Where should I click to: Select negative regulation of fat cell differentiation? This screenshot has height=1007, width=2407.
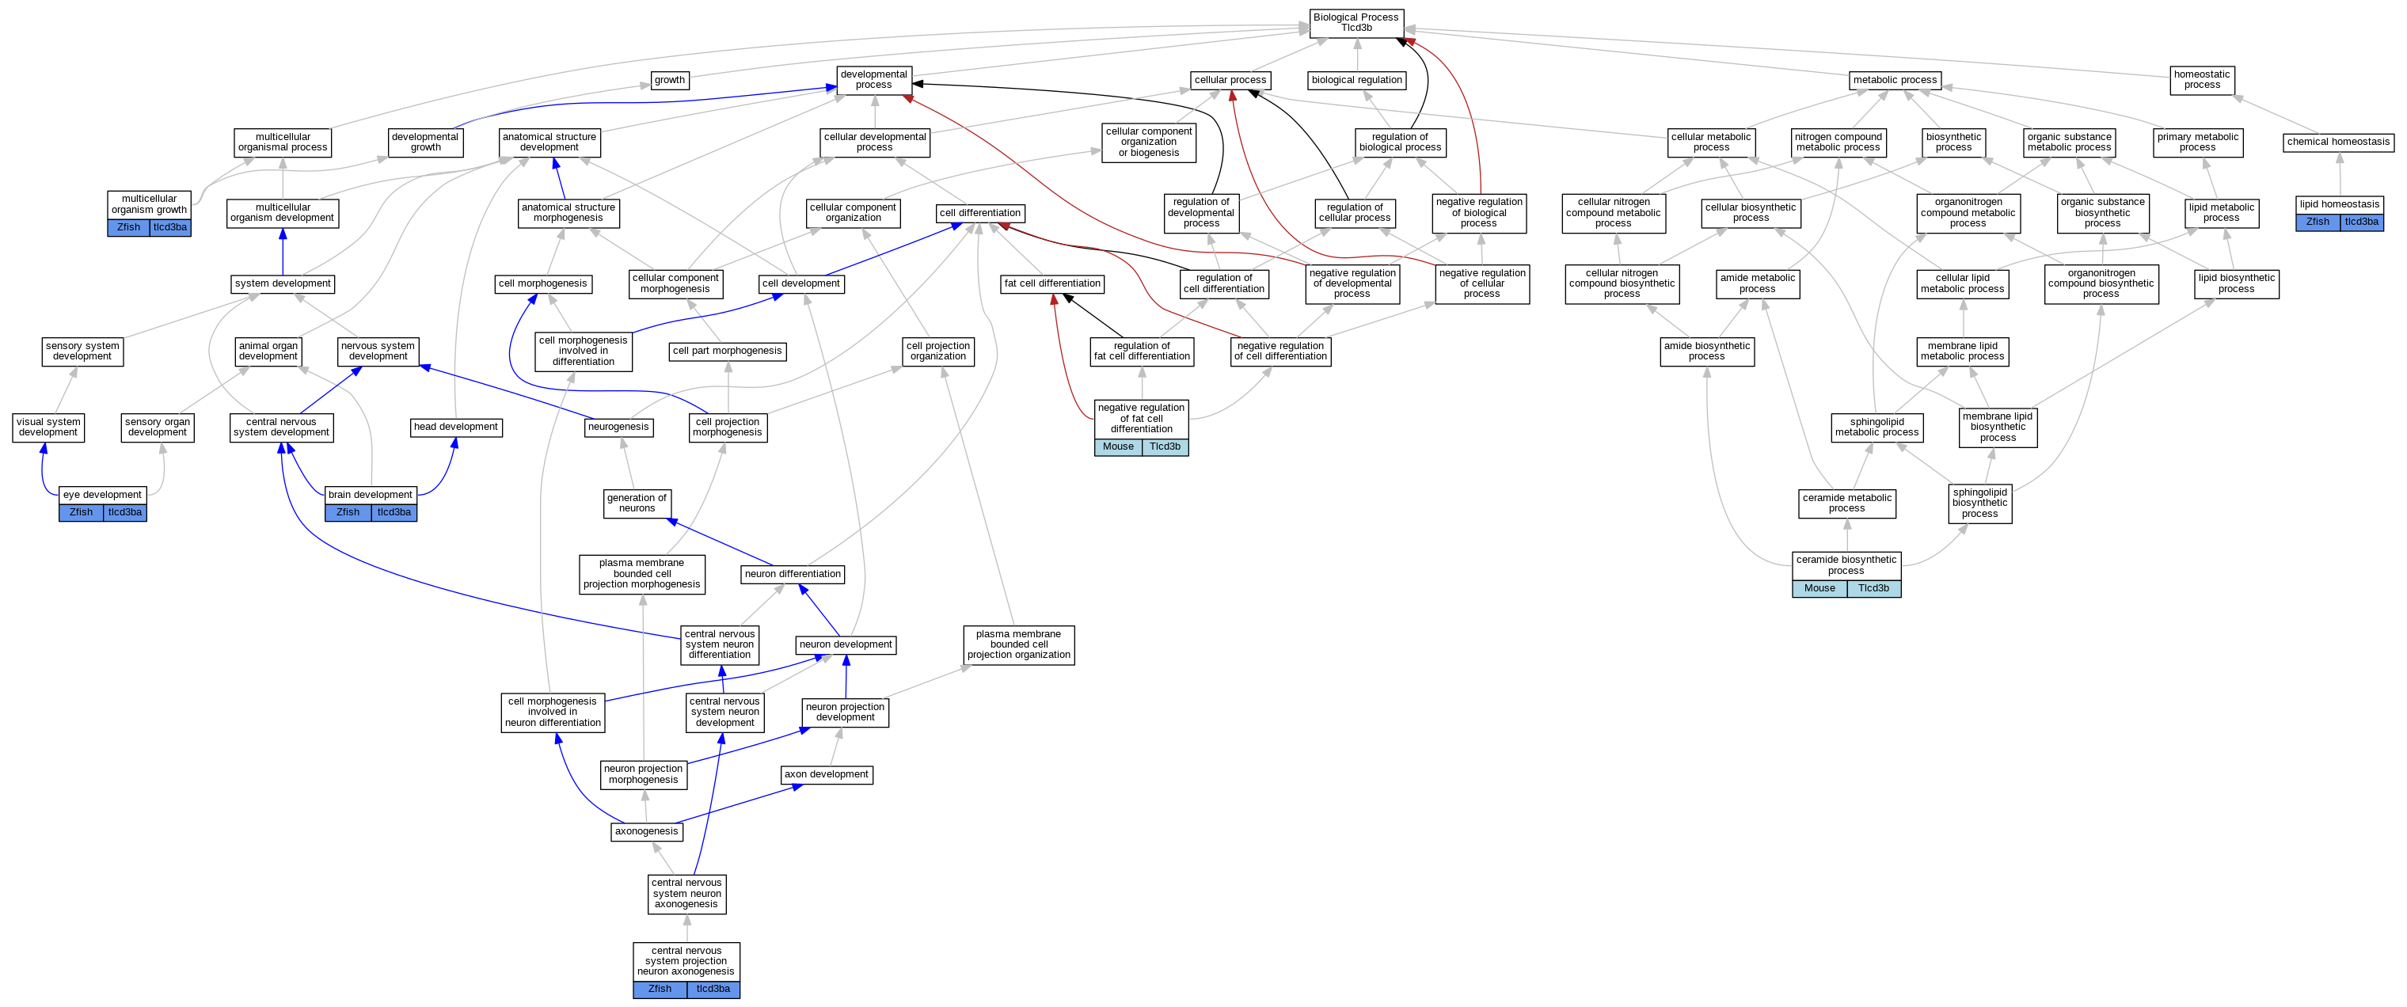pyautogui.click(x=1141, y=417)
